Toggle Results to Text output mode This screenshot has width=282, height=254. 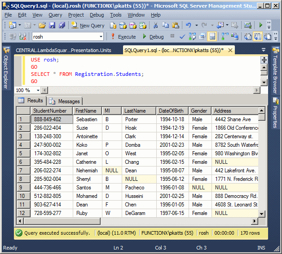[248, 36]
